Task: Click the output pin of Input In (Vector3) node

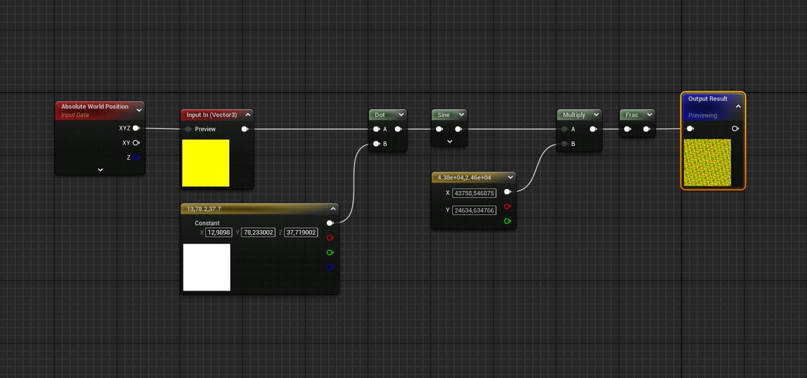Action: click(x=244, y=129)
